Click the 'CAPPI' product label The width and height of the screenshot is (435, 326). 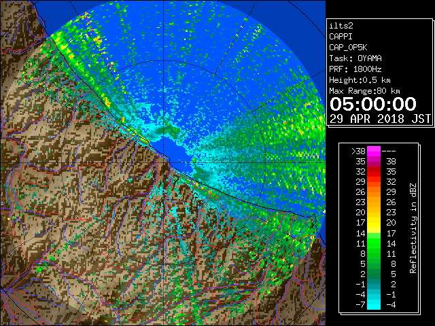[341, 37]
